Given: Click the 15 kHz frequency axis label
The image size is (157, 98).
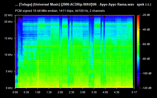Looking at the screenshot, I should (x=8, y=38).
